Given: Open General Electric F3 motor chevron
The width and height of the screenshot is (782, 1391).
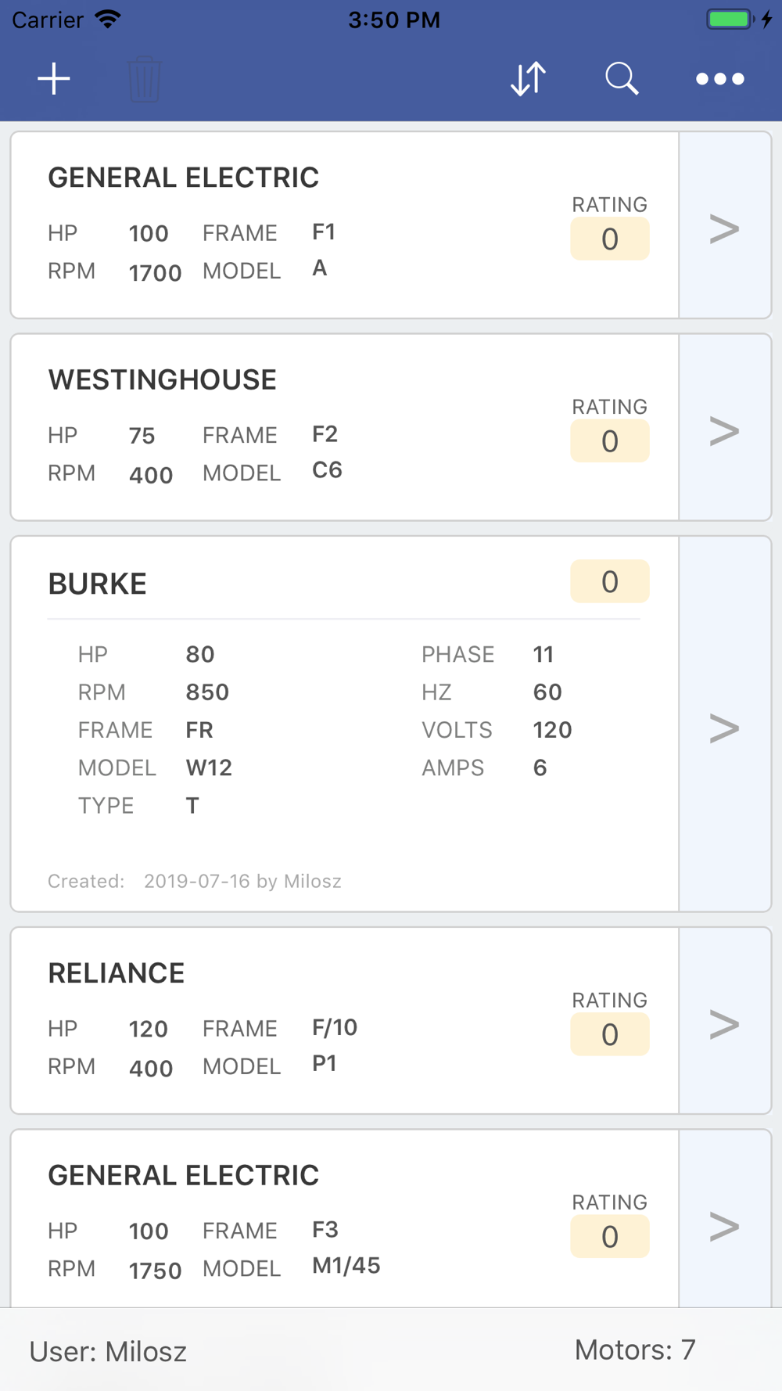Looking at the screenshot, I should (x=725, y=1225).
